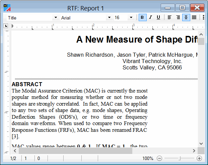Justify the paragraph text
The image size is (208, 165).
click(194, 17)
